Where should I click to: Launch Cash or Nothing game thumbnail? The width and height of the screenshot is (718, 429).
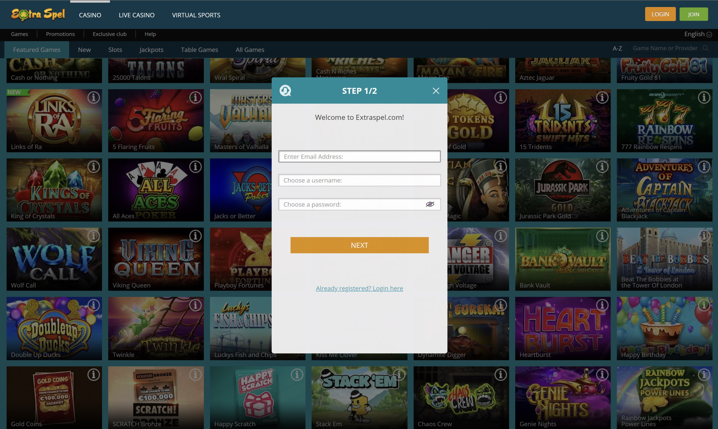[x=54, y=71]
